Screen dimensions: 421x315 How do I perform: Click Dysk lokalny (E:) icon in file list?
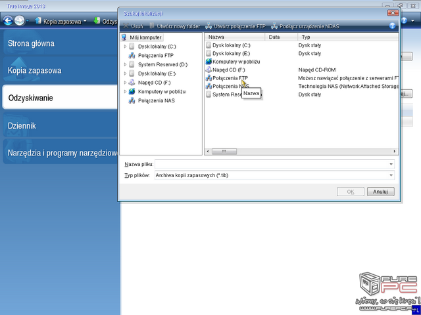(209, 53)
